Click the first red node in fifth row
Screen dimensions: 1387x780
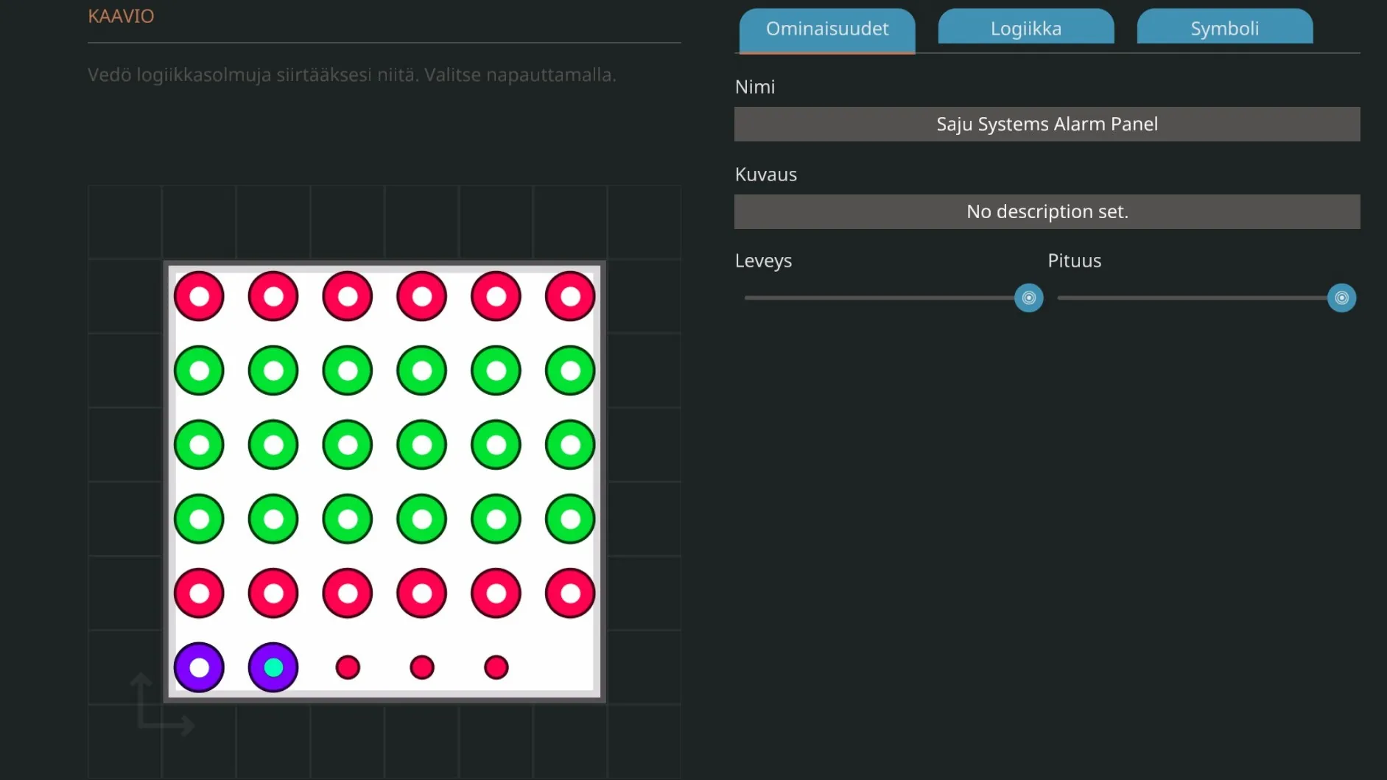click(199, 593)
